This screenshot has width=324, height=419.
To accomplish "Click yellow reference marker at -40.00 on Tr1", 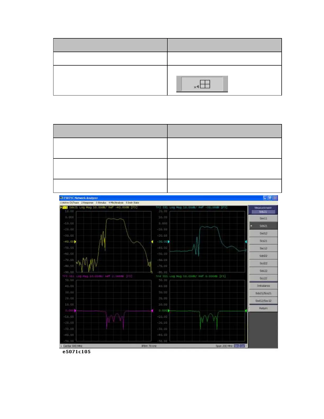I will [75, 242].
